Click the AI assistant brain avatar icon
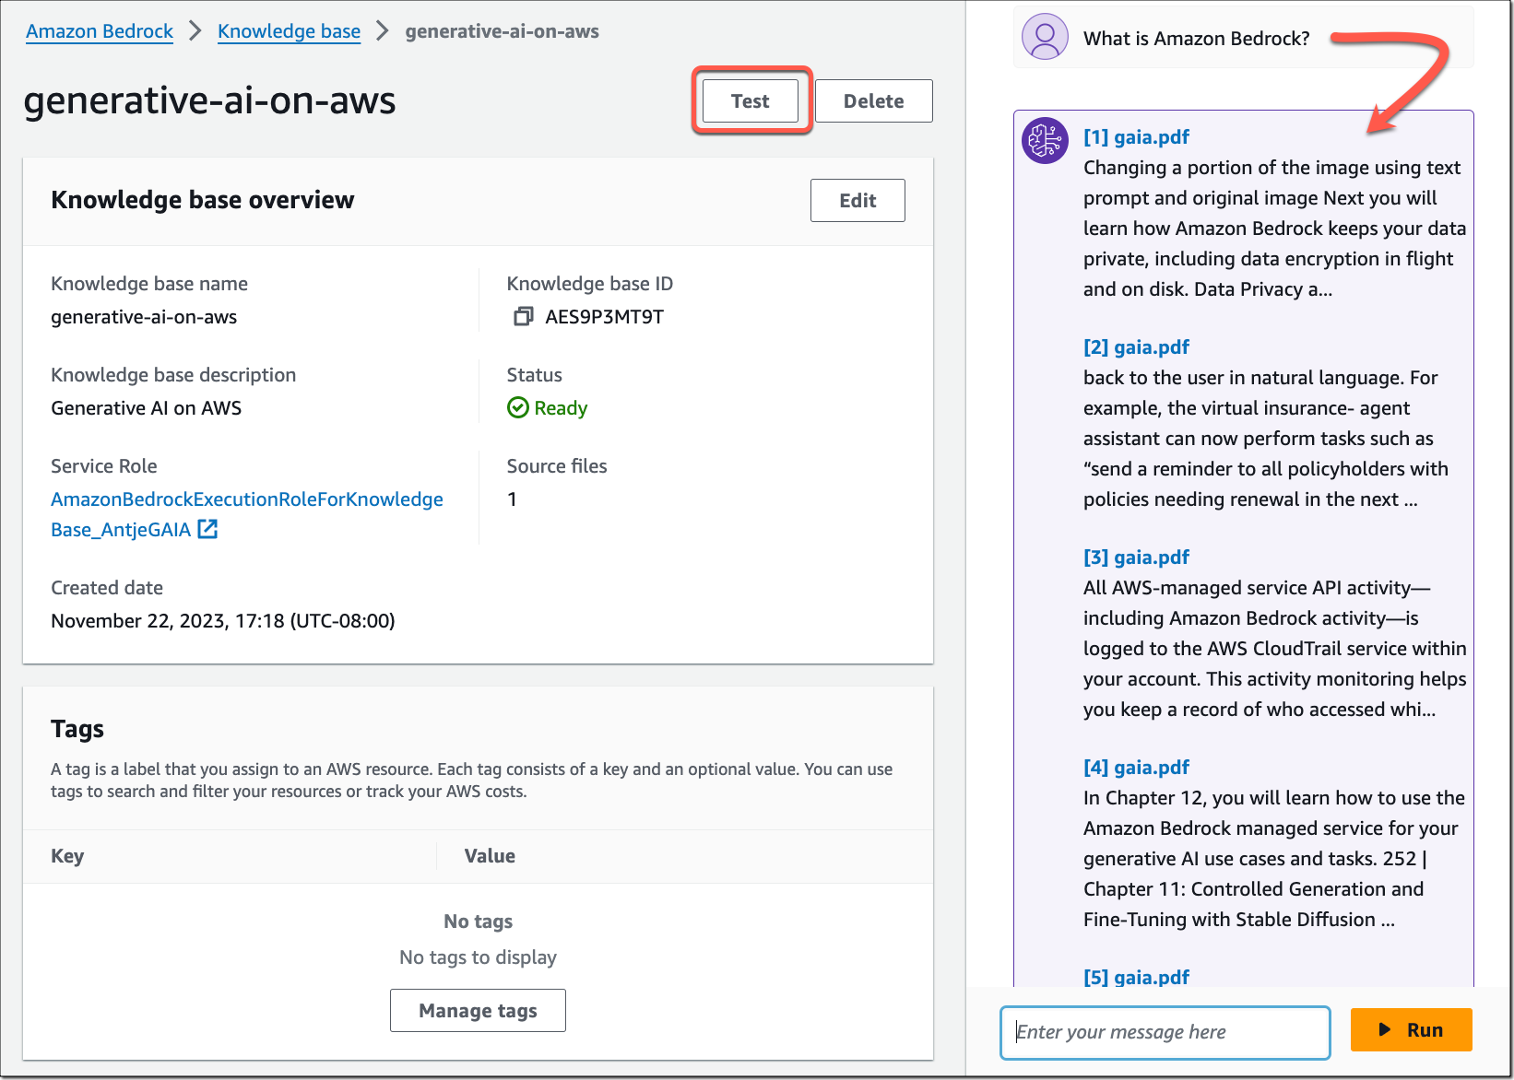The image size is (1514, 1080). click(1044, 140)
